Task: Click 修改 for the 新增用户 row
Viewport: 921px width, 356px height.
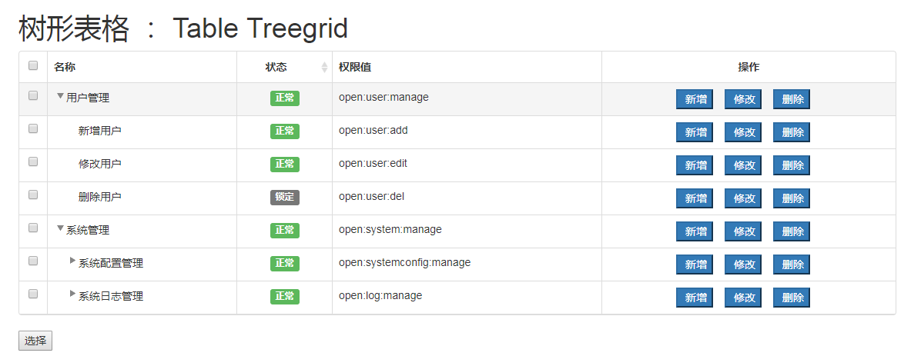Action: click(x=743, y=132)
